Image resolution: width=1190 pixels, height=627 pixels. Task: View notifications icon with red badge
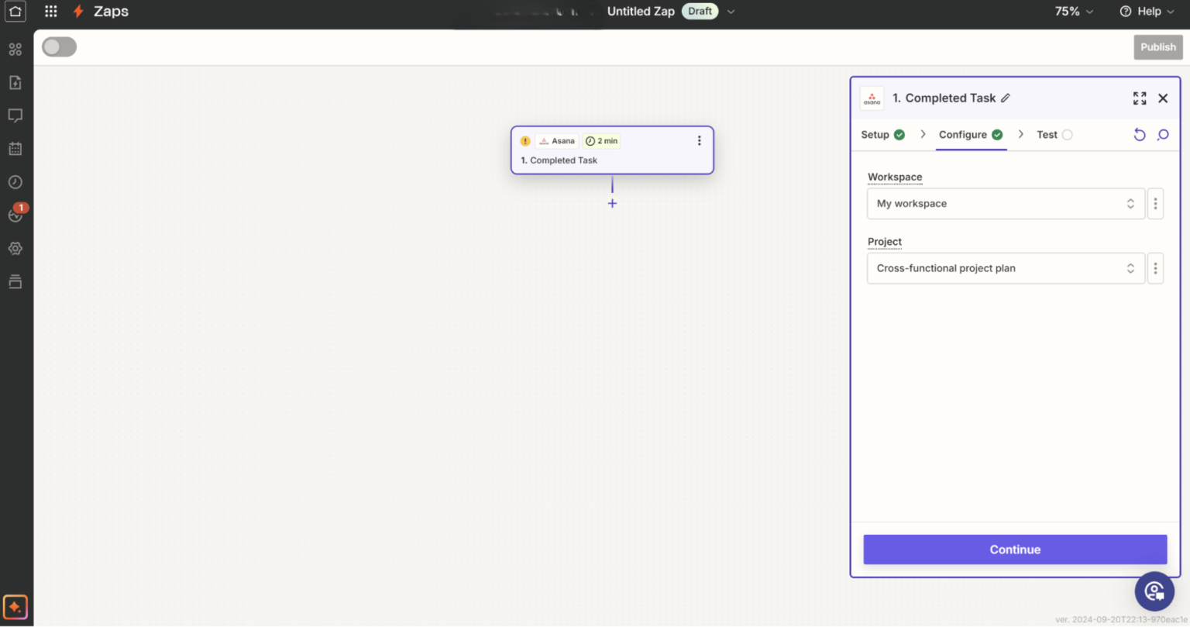[x=15, y=215]
